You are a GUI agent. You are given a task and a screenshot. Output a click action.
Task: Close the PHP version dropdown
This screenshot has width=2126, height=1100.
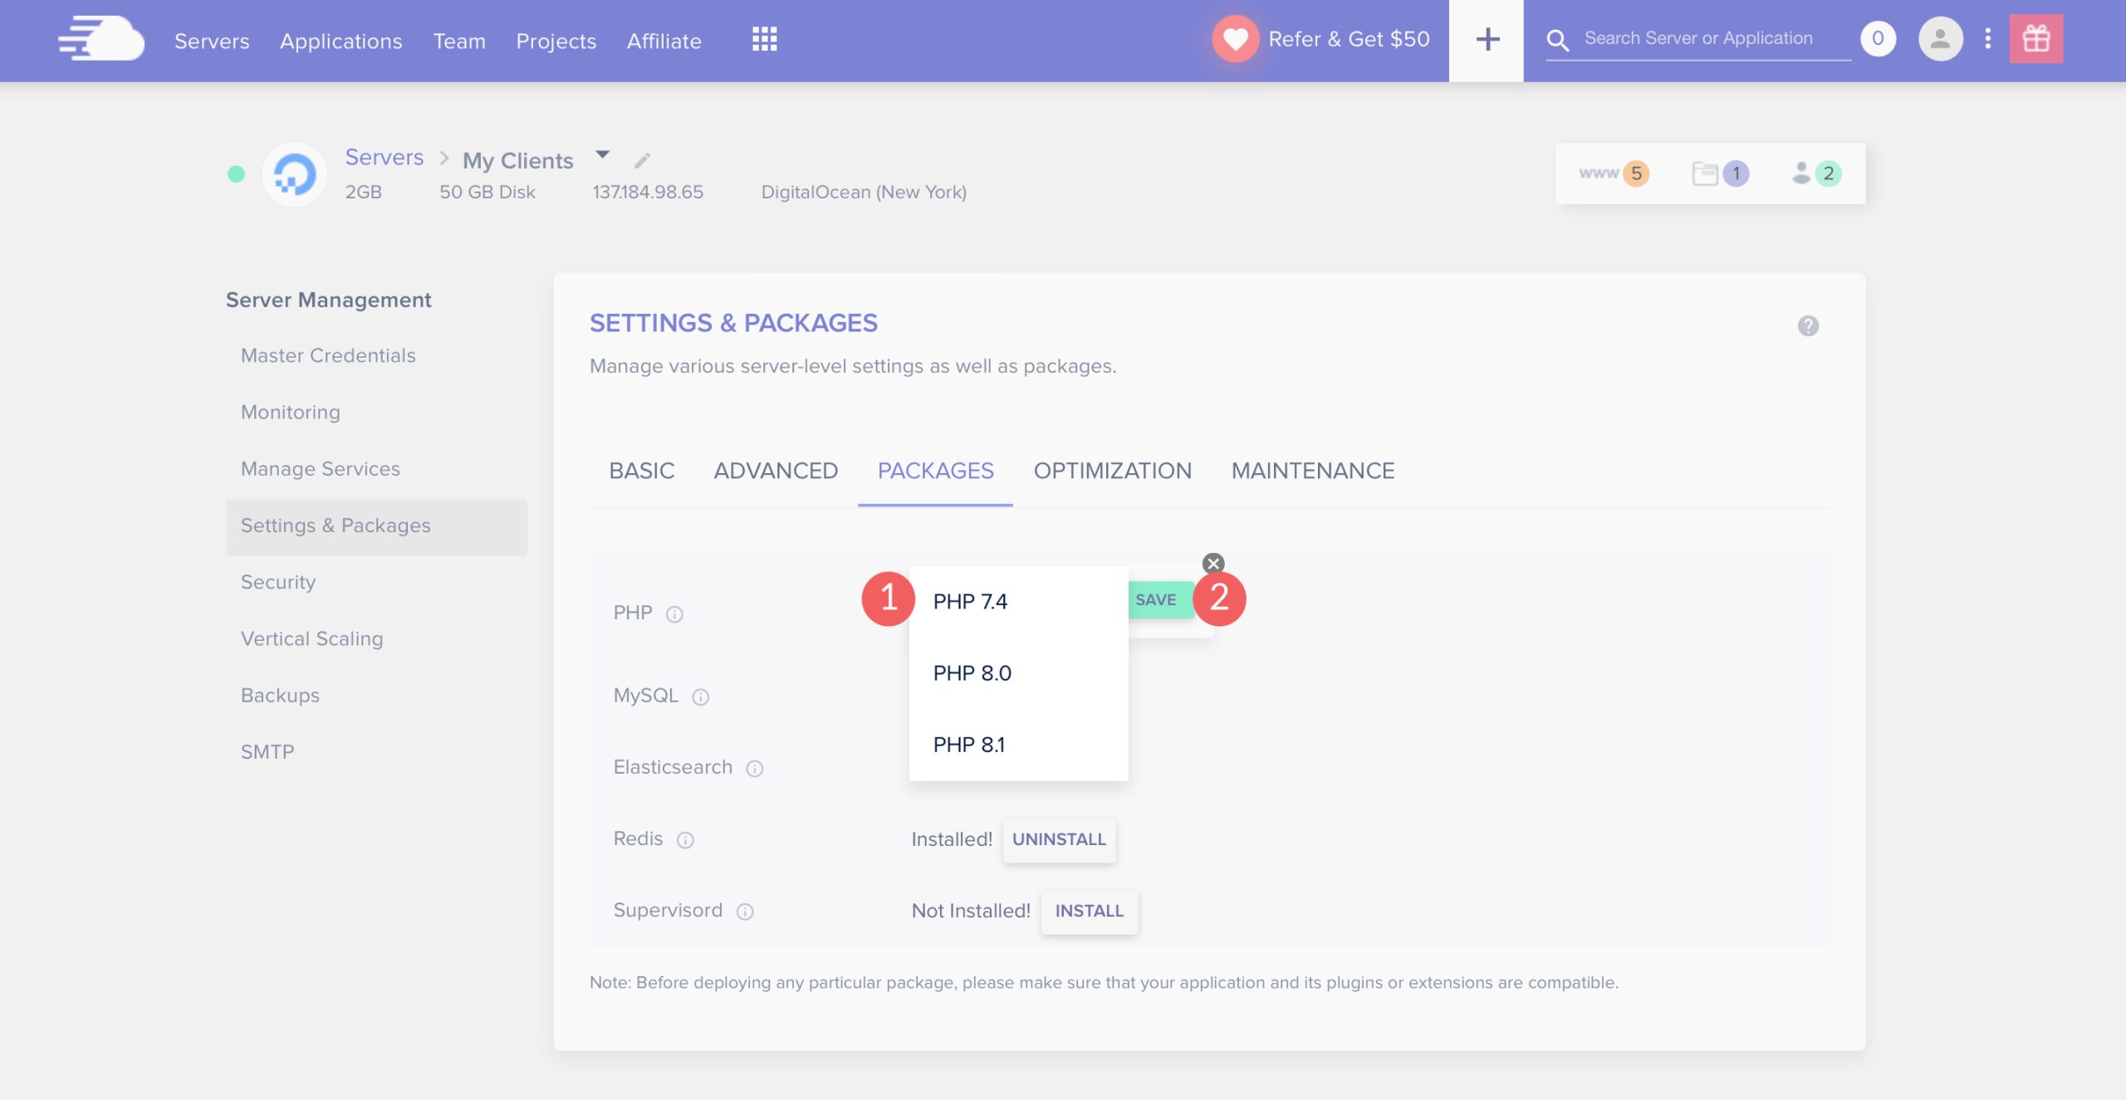(x=1212, y=563)
